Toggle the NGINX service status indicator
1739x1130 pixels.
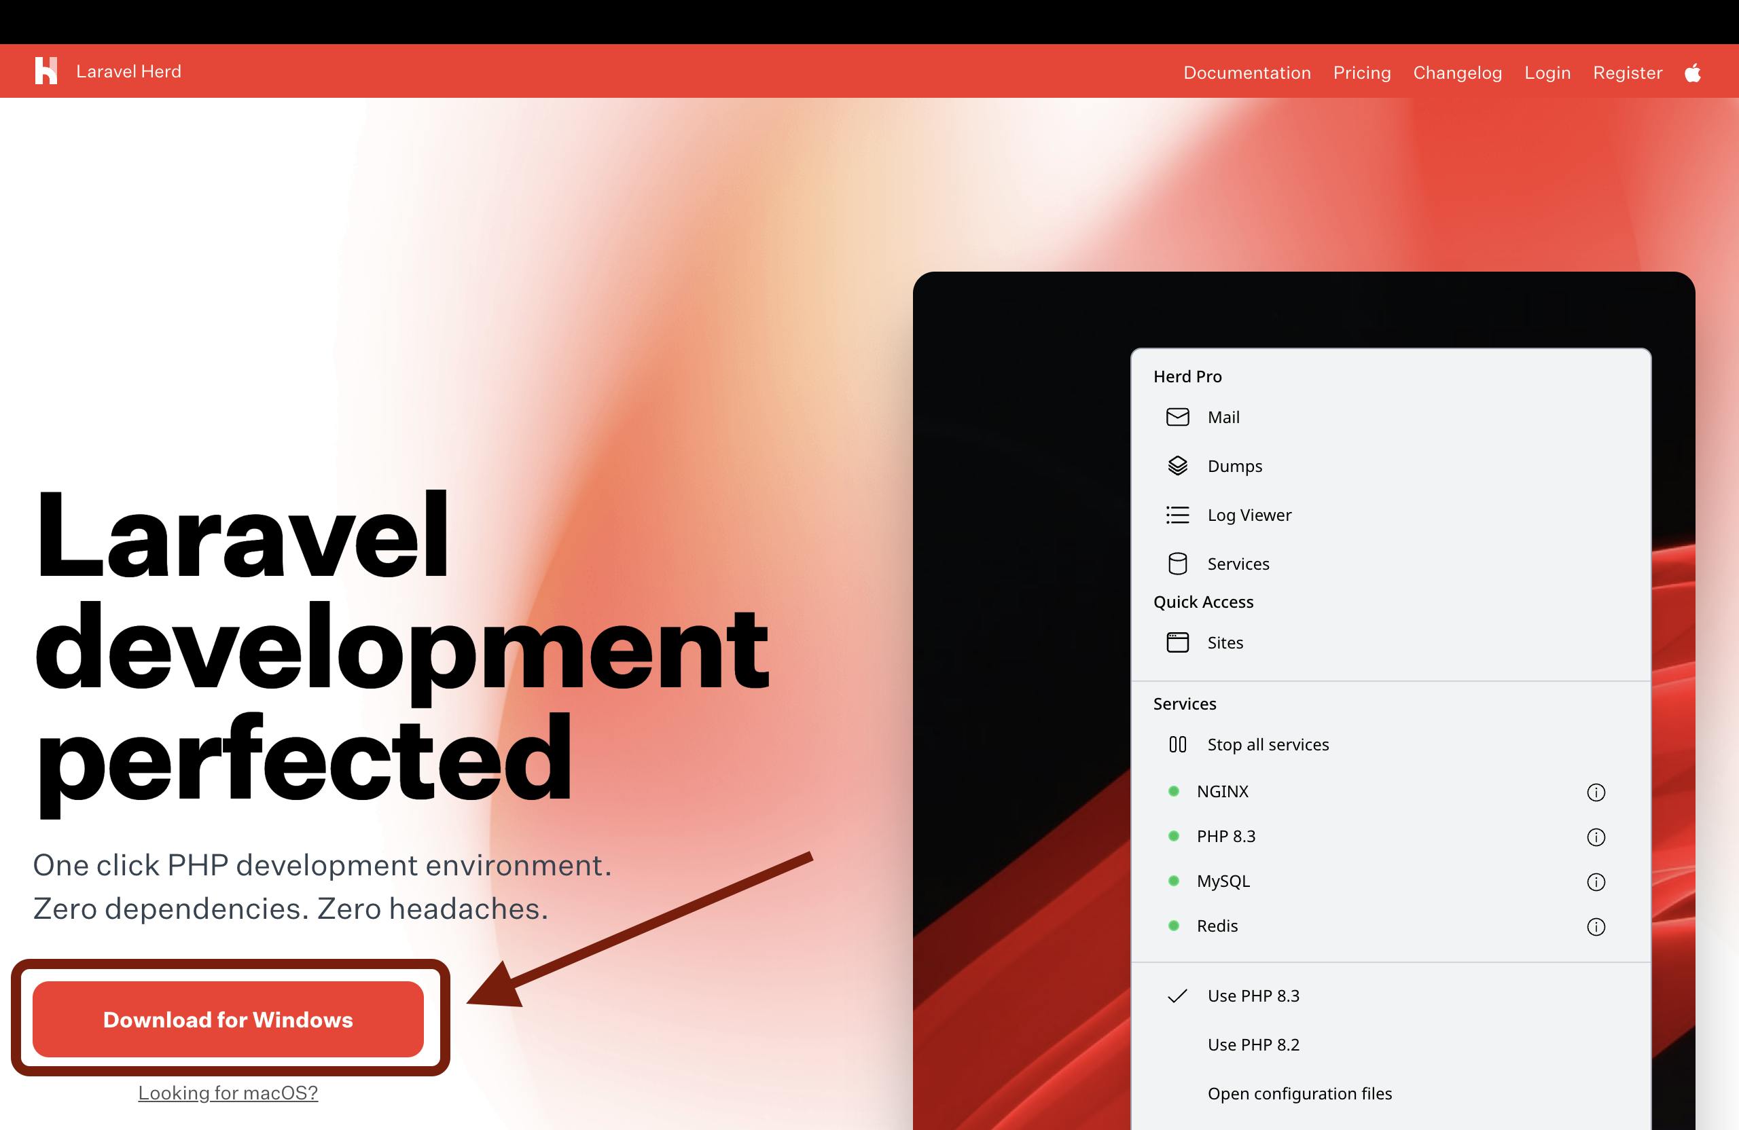click(x=1175, y=790)
